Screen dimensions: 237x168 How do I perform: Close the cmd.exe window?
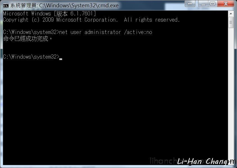click(x=226, y=4)
